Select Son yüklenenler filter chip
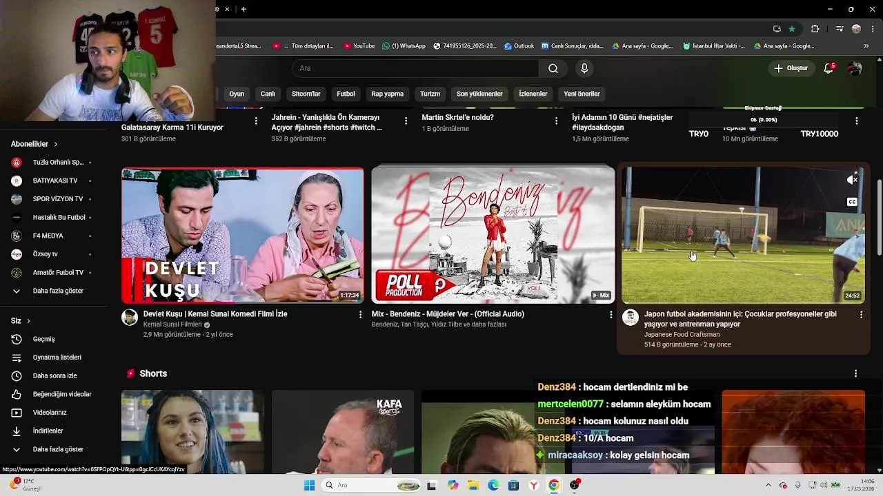This screenshot has height=496, width=883. pyautogui.click(x=479, y=94)
